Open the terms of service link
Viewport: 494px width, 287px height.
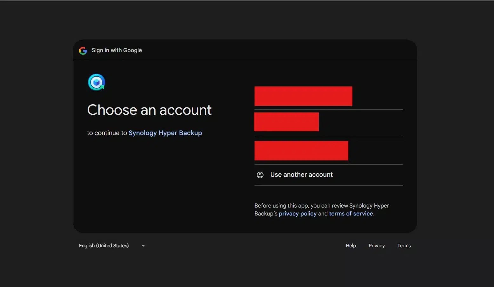click(x=351, y=213)
